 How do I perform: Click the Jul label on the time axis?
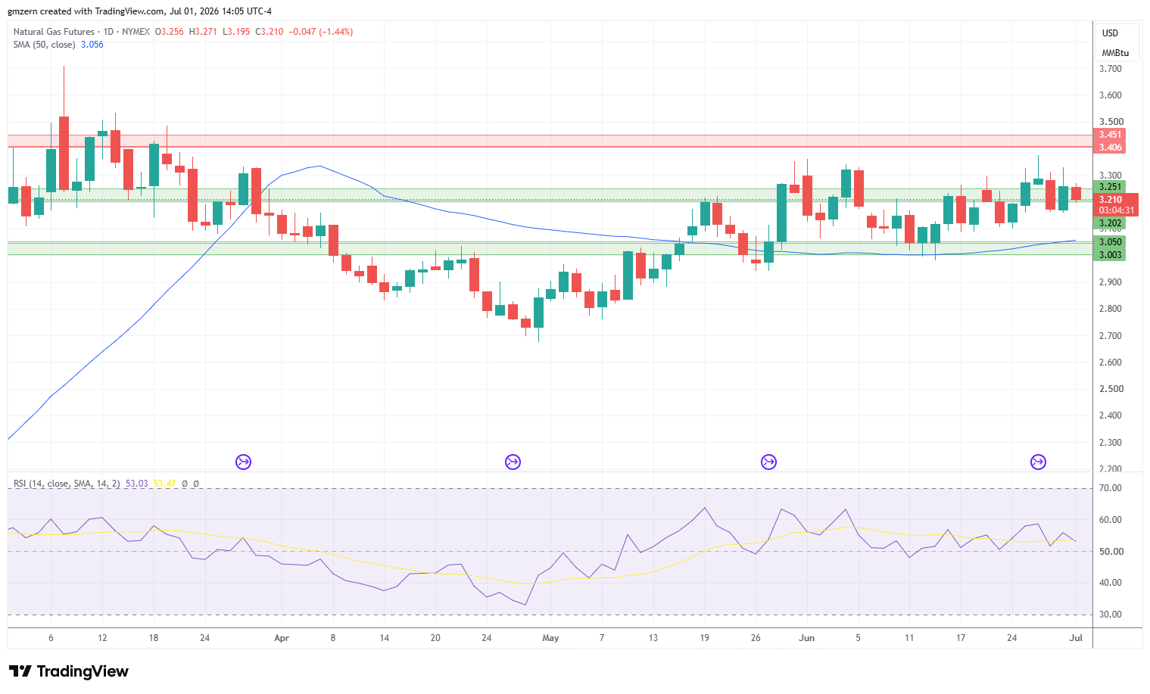coord(1076,638)
